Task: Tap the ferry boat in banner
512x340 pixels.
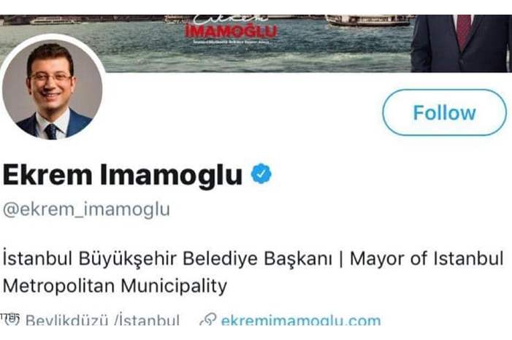Action: [369, 20]
